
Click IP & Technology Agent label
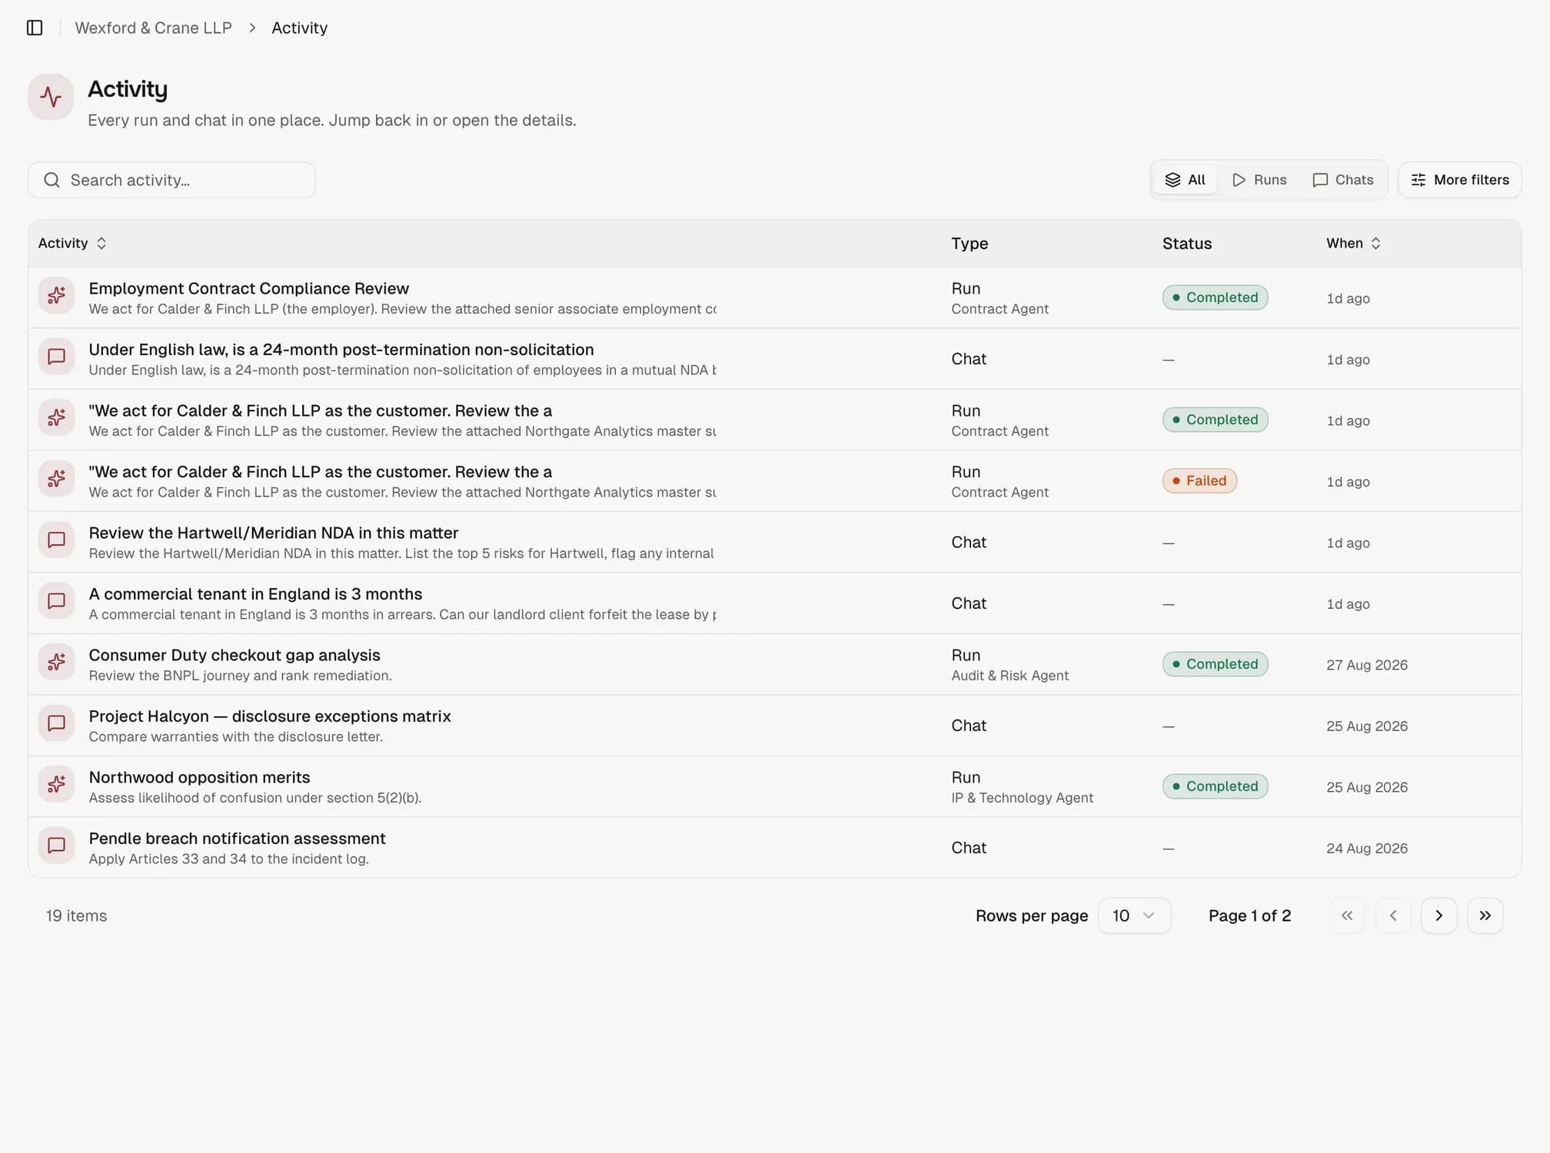tap(1022, 798)
